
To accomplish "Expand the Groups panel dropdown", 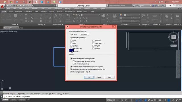I will click(x=145, y=24).
